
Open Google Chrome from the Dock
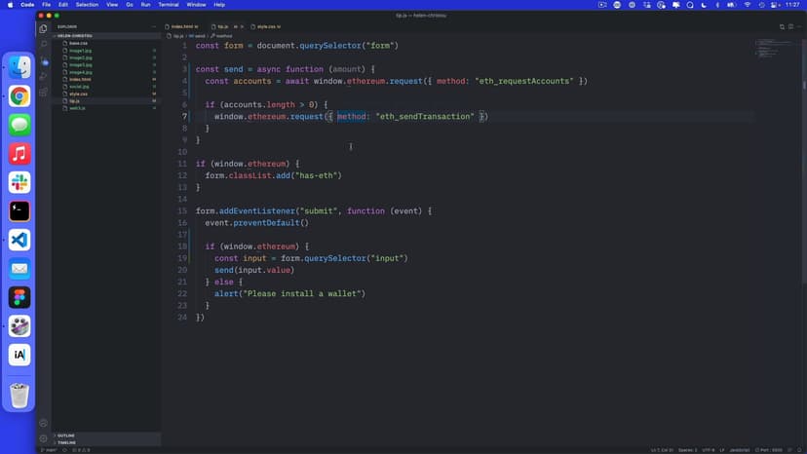(x=19, y=95)
